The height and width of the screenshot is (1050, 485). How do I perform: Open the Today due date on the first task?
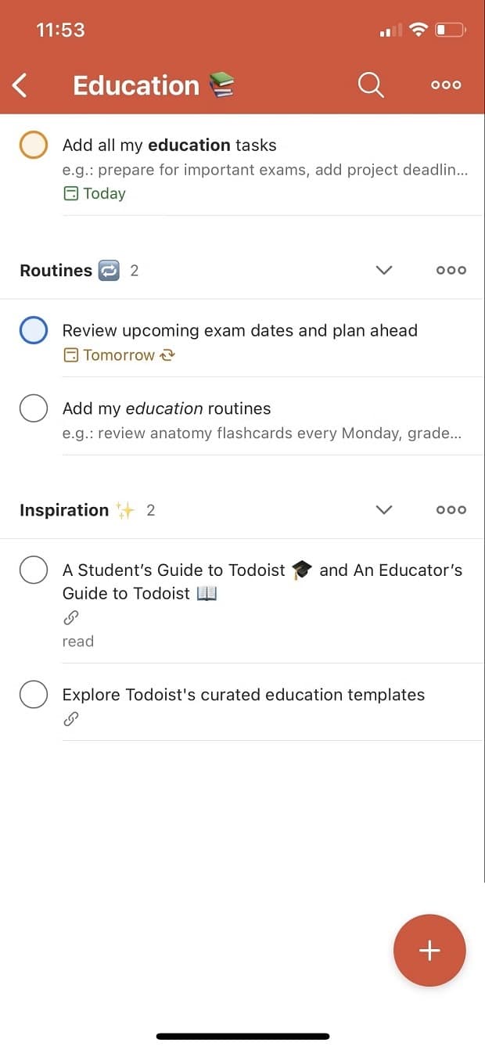click(94, 193)
